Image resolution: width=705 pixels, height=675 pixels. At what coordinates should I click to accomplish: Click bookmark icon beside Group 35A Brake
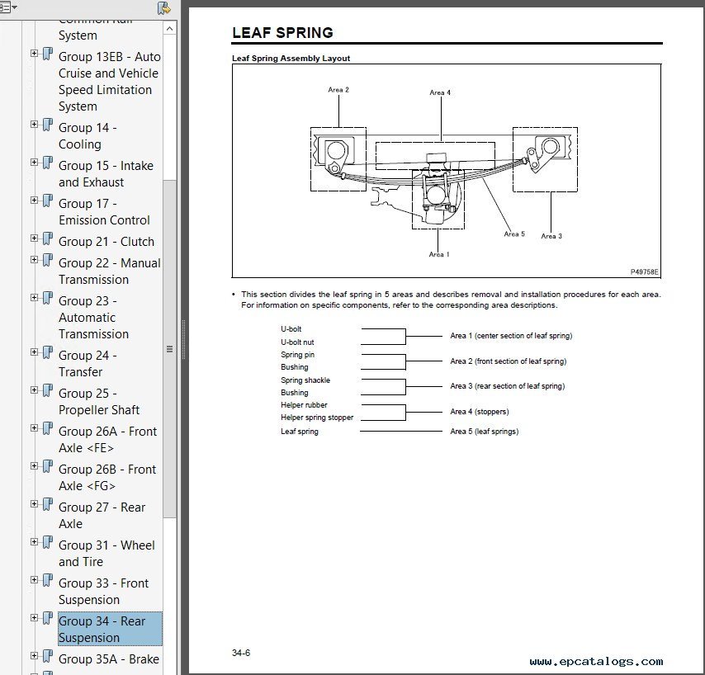(x=48, y=657)
